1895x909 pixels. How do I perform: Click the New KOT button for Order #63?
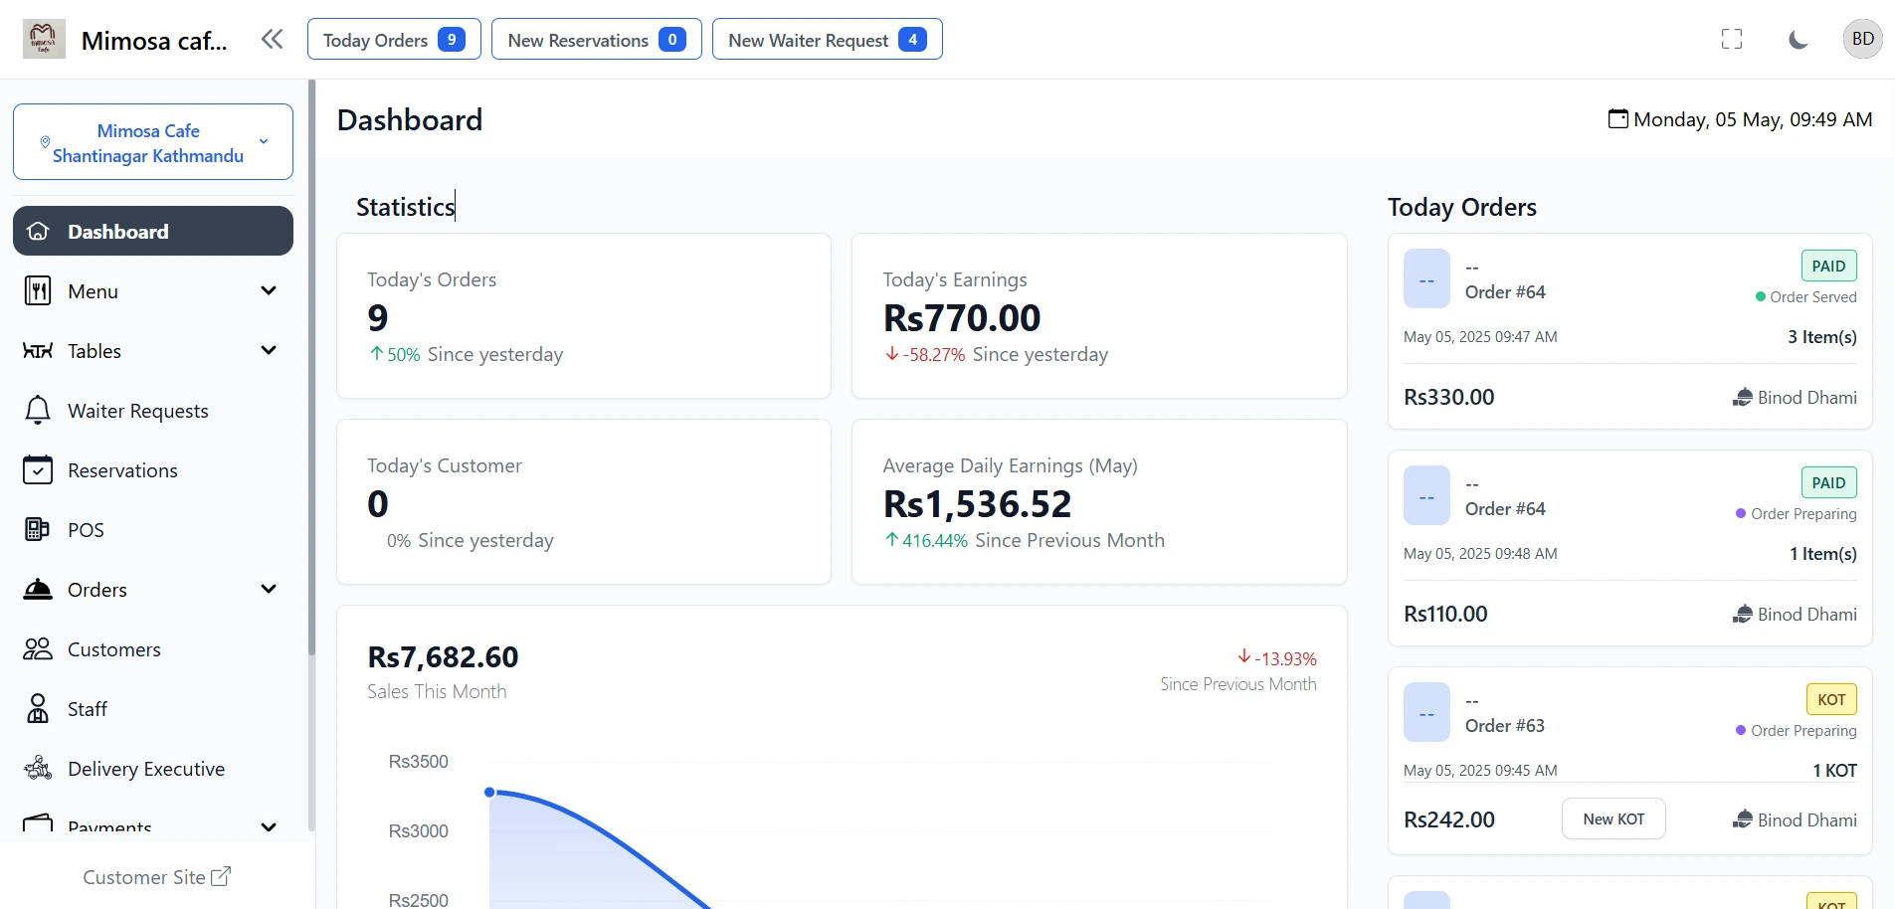[1612, 818]
